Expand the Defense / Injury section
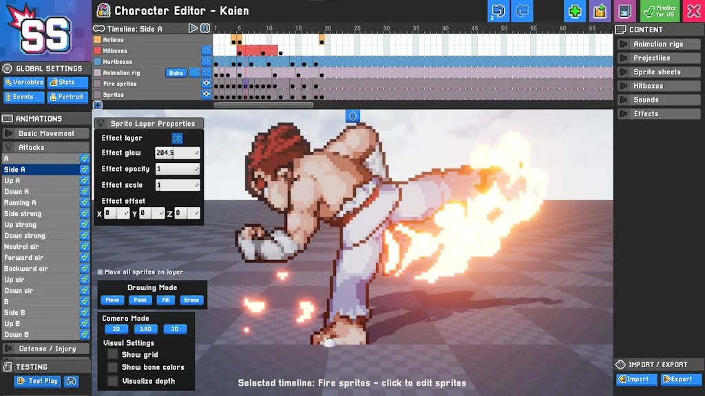The height and width of the screenshot is (396, 705). tap(45, 349)
